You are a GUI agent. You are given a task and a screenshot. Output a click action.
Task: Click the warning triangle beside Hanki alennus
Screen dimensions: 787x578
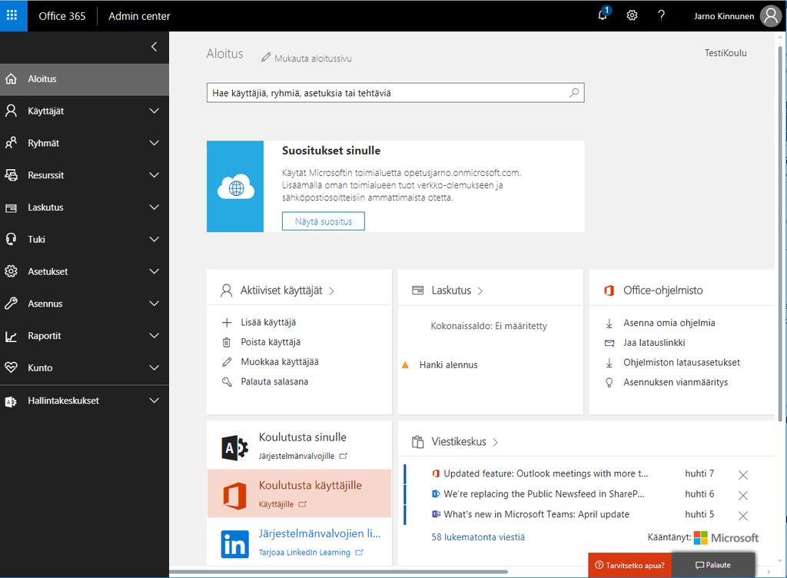pos(406,365)
